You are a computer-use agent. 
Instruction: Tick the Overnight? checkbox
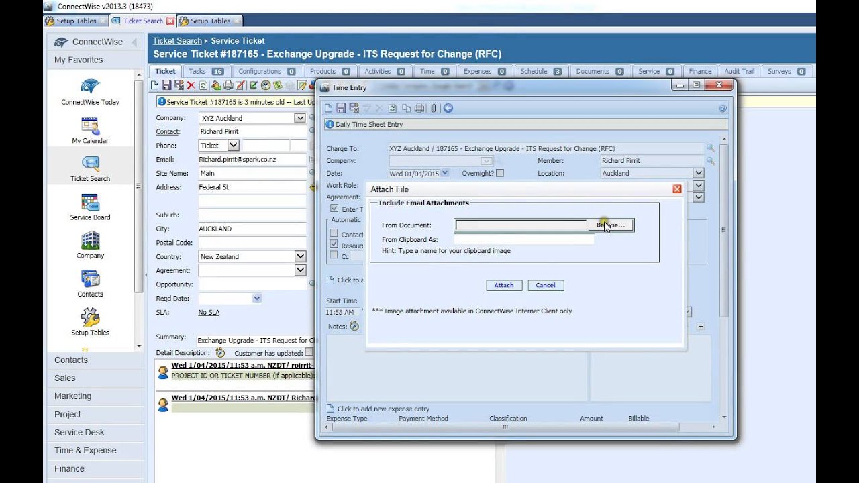point(499,173)
